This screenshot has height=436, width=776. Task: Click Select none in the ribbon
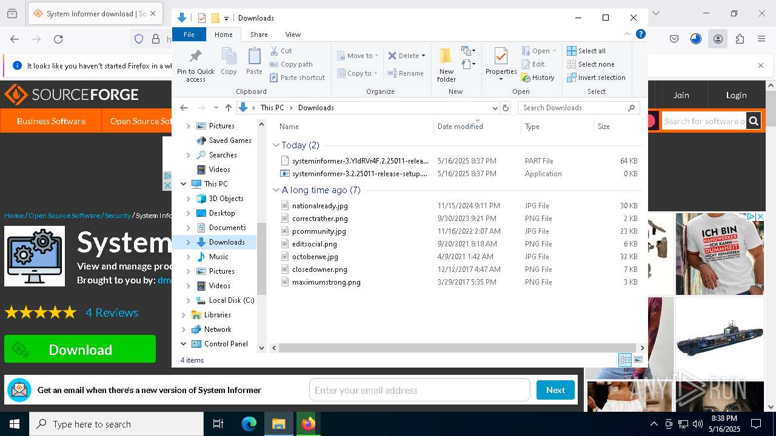[591, 64]
